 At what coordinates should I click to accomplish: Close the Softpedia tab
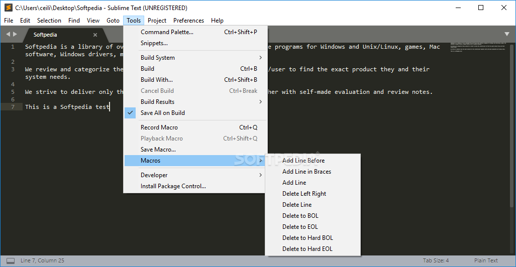[95, 35]
